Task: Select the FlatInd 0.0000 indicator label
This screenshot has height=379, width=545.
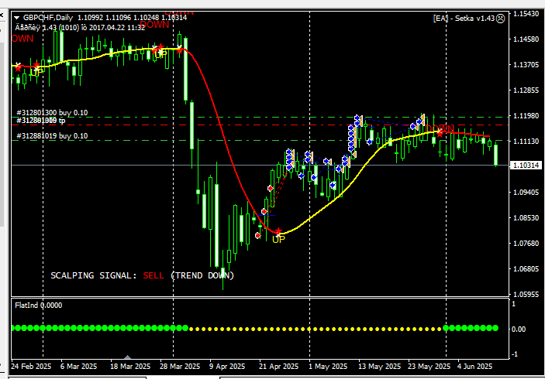Action: pos(38,306)
